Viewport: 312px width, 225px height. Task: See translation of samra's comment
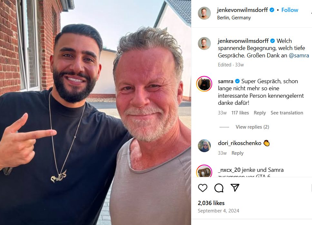(287, 113)
